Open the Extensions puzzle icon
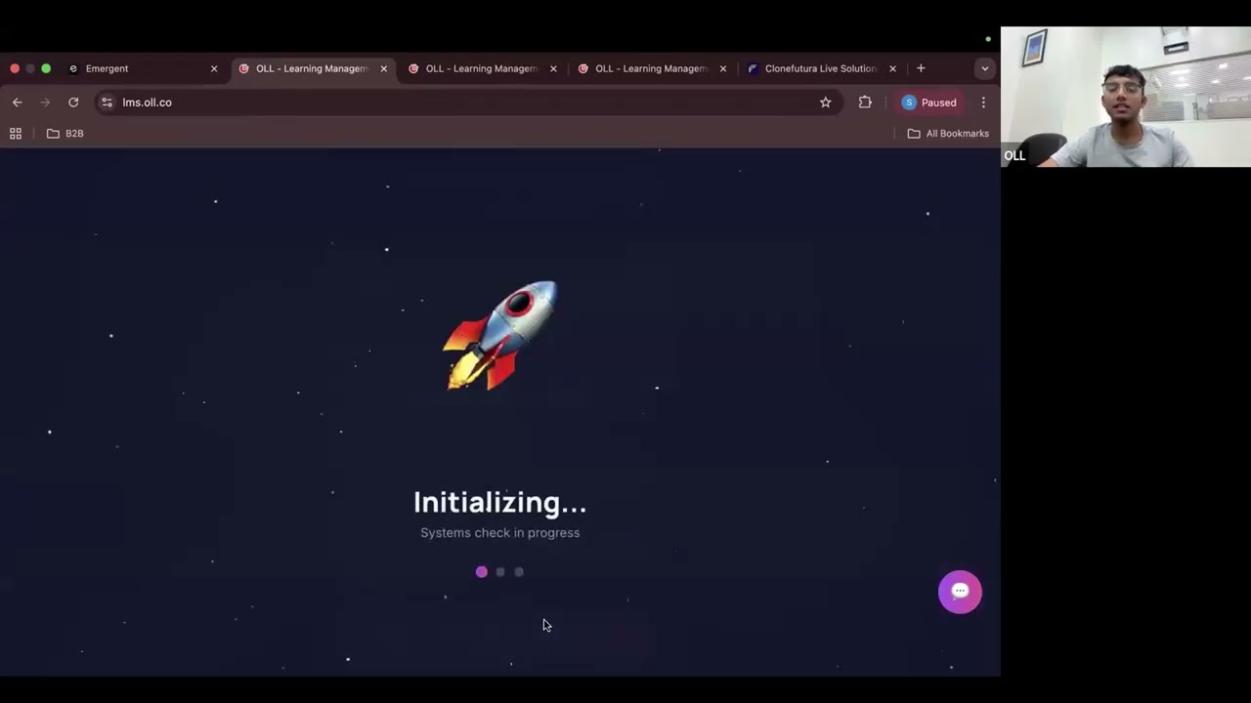The image size is (1251, 703). 865,103
